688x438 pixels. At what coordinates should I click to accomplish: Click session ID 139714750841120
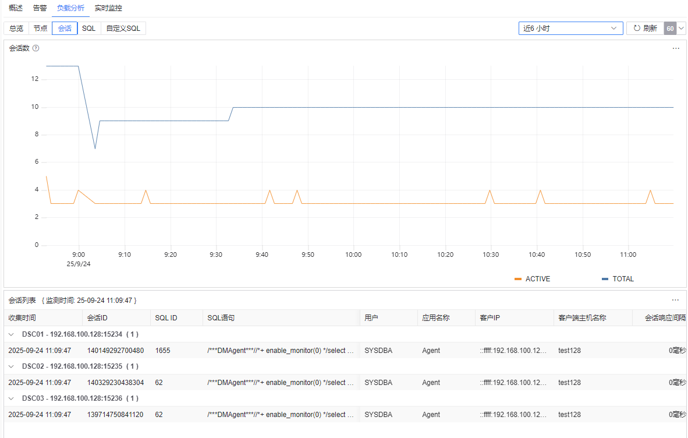(x=115, y=415)
